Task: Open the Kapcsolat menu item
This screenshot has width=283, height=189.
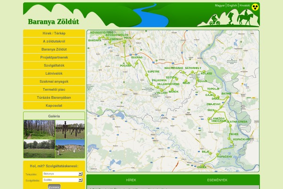Action: point(54,105)
